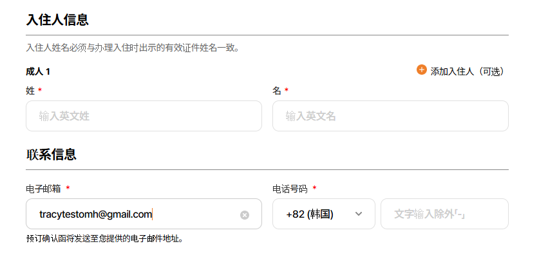Click the 电子邮箱 field label
This screenshot has height=275, width=548.
[43, 189]
